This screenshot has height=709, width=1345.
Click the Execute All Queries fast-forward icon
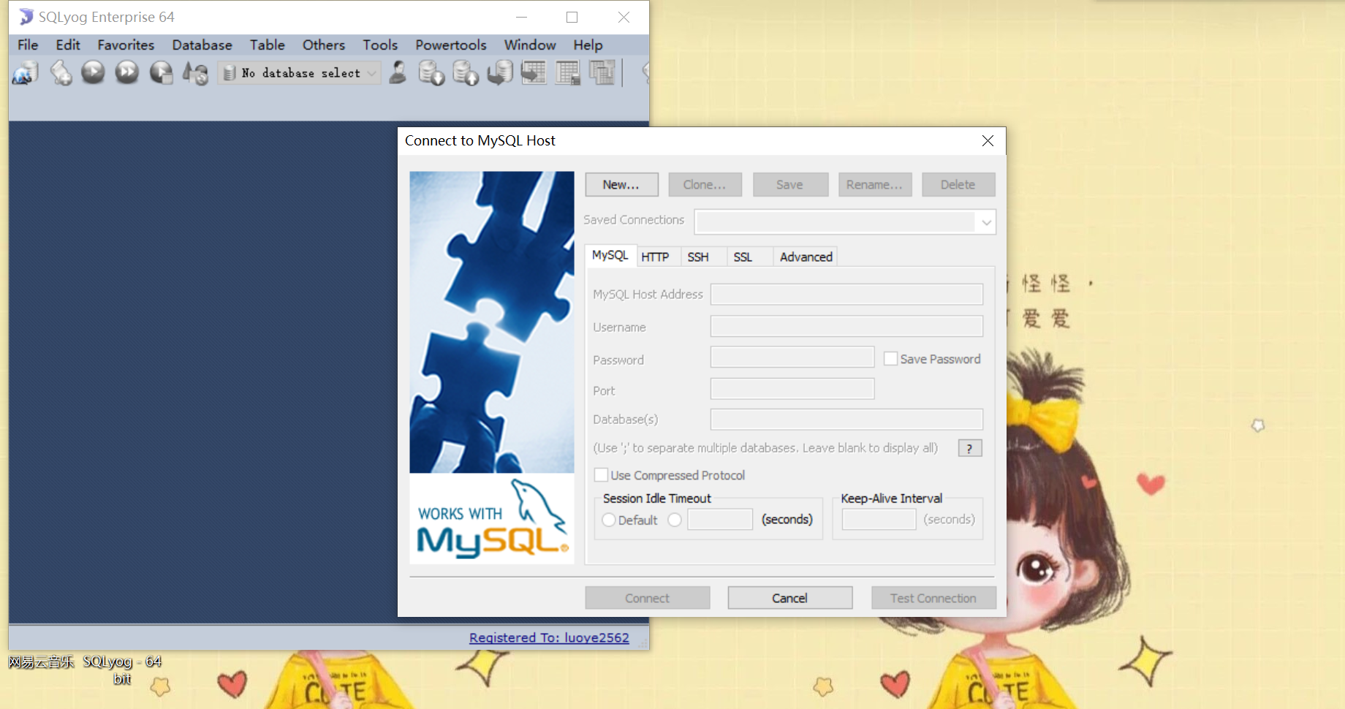pos(126,72)
